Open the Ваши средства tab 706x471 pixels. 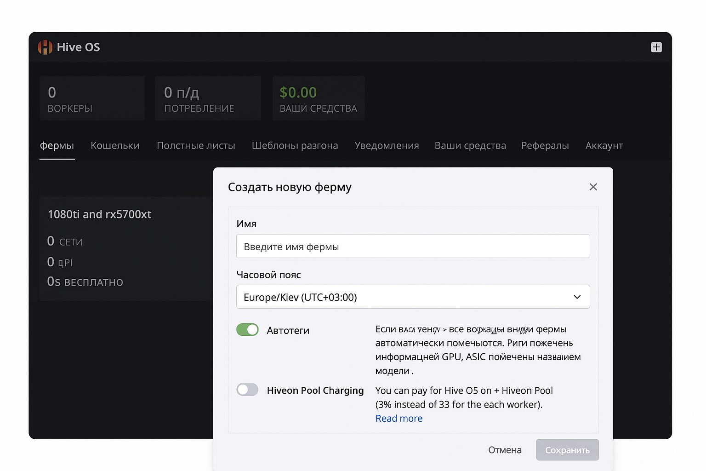pos(470,145)
